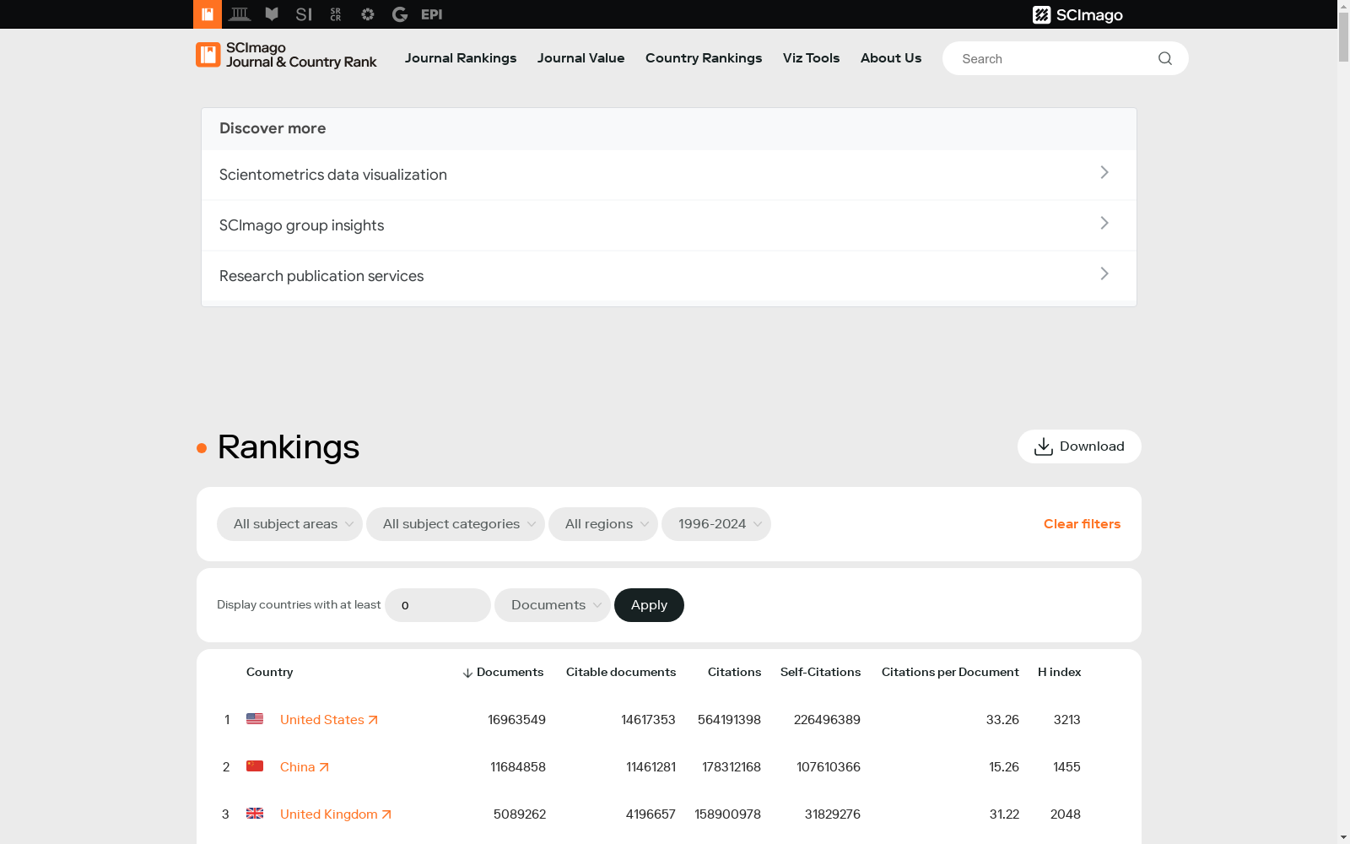Open the United States country link
1350x844 pixels.
click(329, 720)
